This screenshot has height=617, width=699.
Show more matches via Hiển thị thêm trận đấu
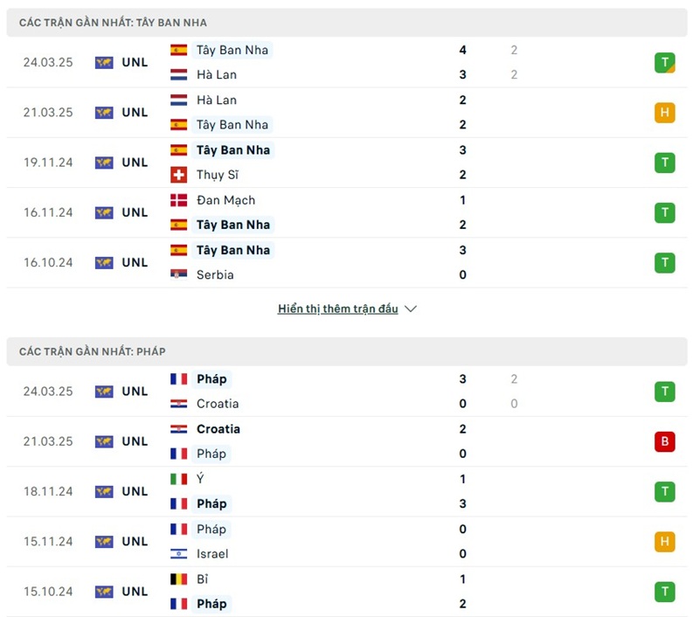(x=337, y=309)
